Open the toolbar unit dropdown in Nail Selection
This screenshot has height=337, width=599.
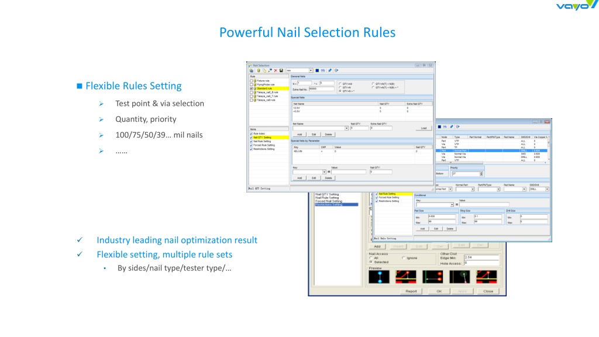point(311,71)
